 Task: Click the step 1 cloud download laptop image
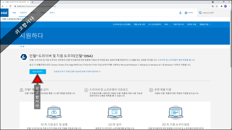tap(54, 113)
